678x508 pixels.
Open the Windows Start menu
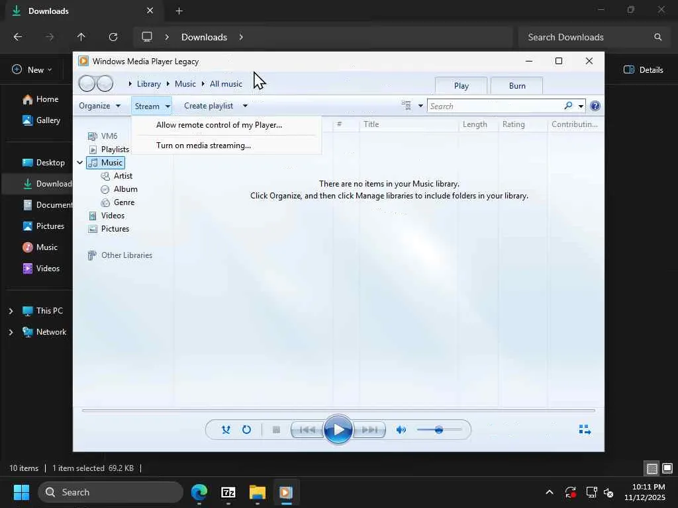[21, 492]
